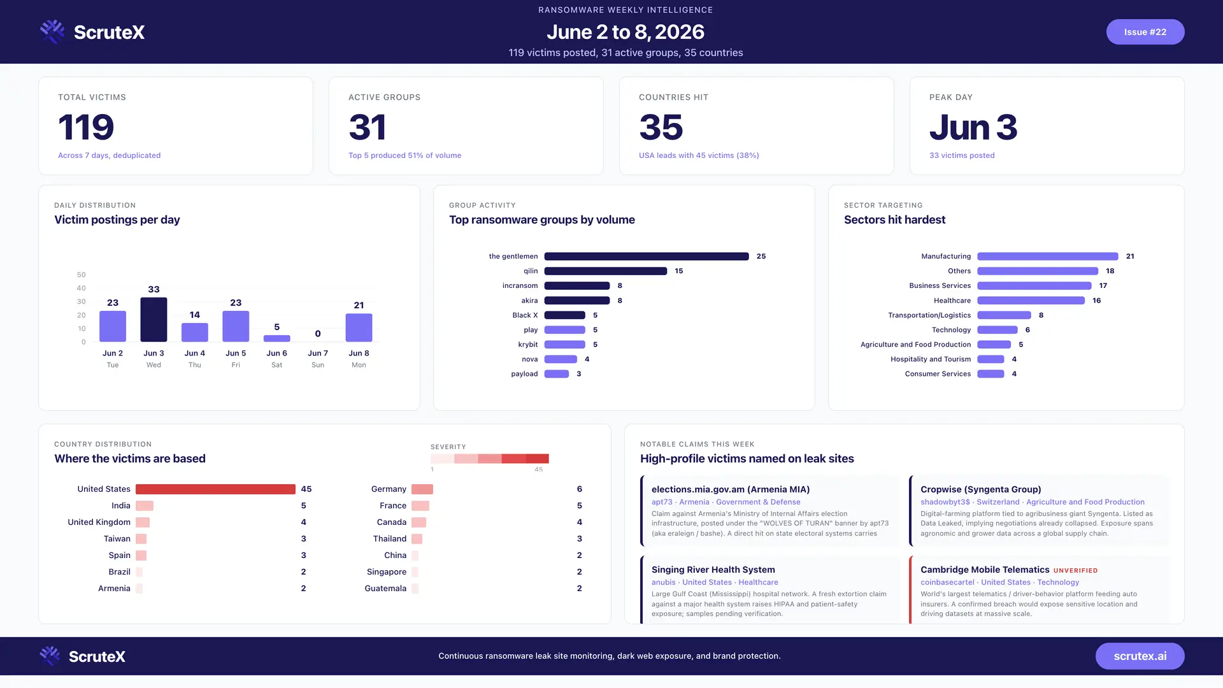Viewport: 1223px width, 688px height.
Task: Click the ScruteX logo icon in header
Action: (52, 32)
